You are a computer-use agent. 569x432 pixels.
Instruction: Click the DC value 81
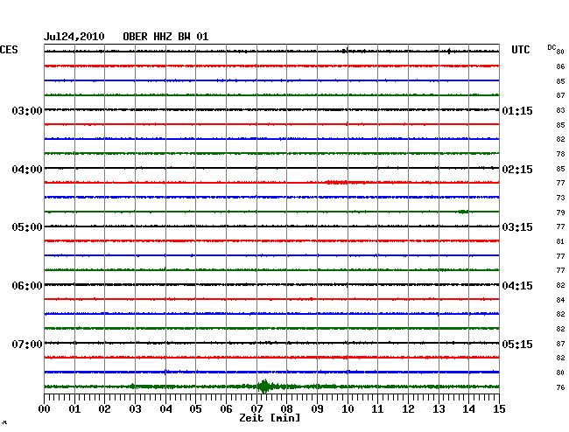560,241
